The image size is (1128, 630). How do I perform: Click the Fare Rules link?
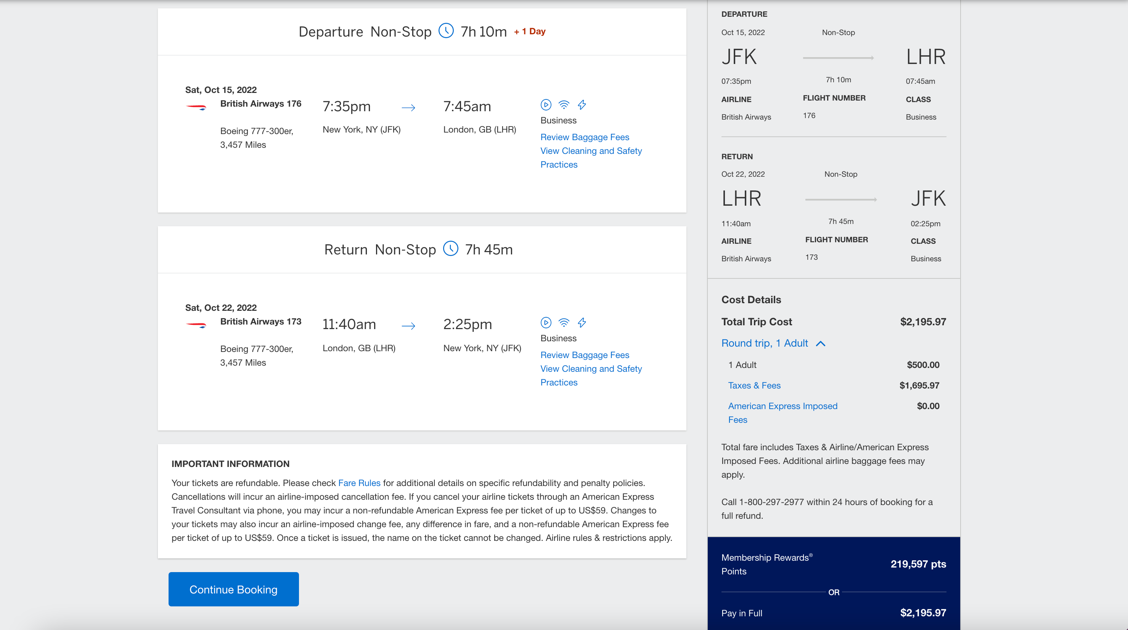359,482
